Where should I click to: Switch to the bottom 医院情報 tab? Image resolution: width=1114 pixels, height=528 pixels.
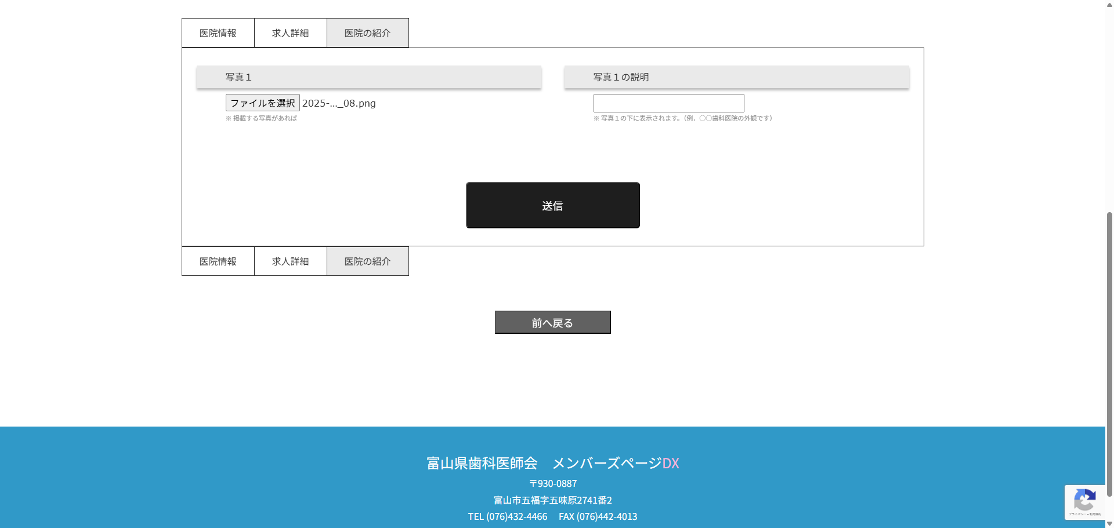pyautogui.click(x=218, y=261)
